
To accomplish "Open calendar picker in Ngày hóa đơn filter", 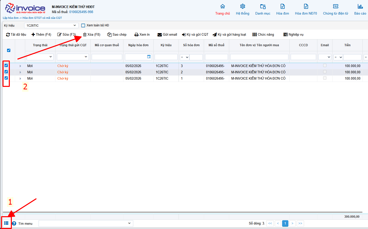I will click(x=149, y=57).
